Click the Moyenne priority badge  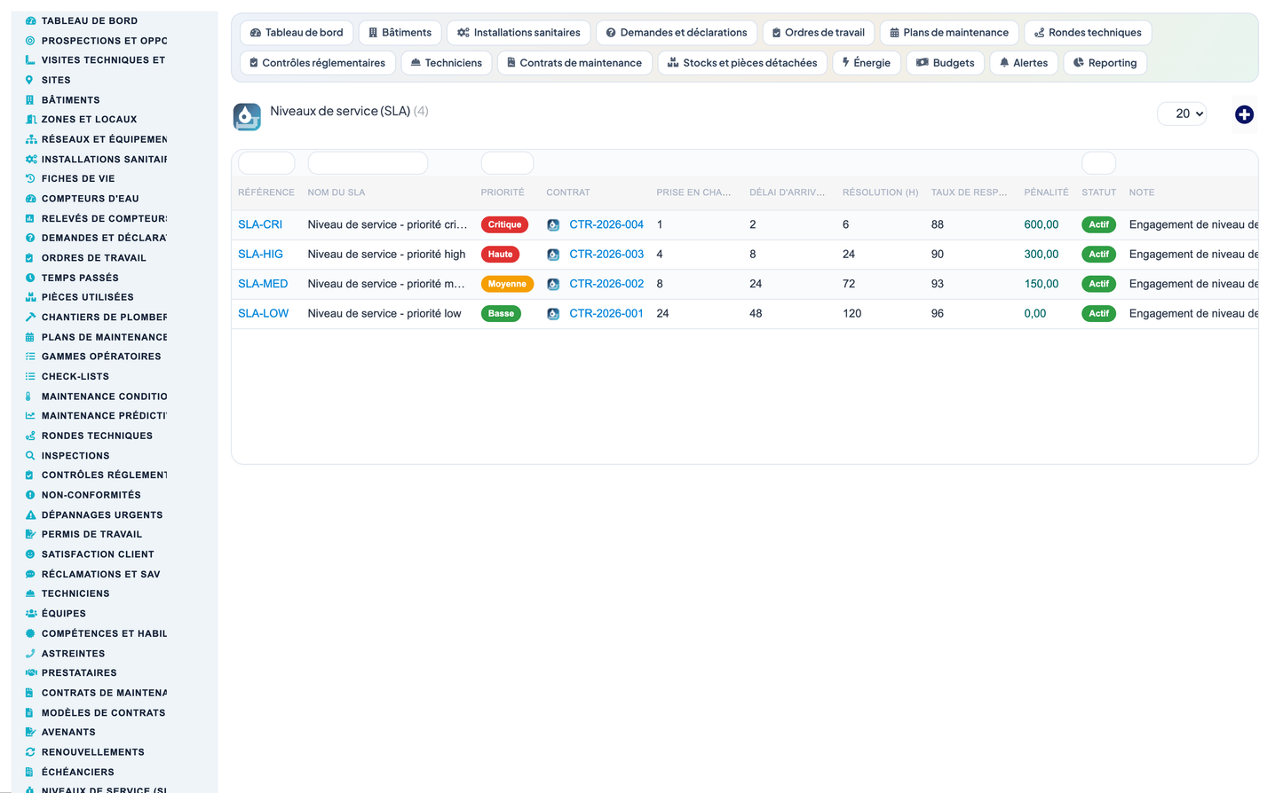(x=507, y=284)
